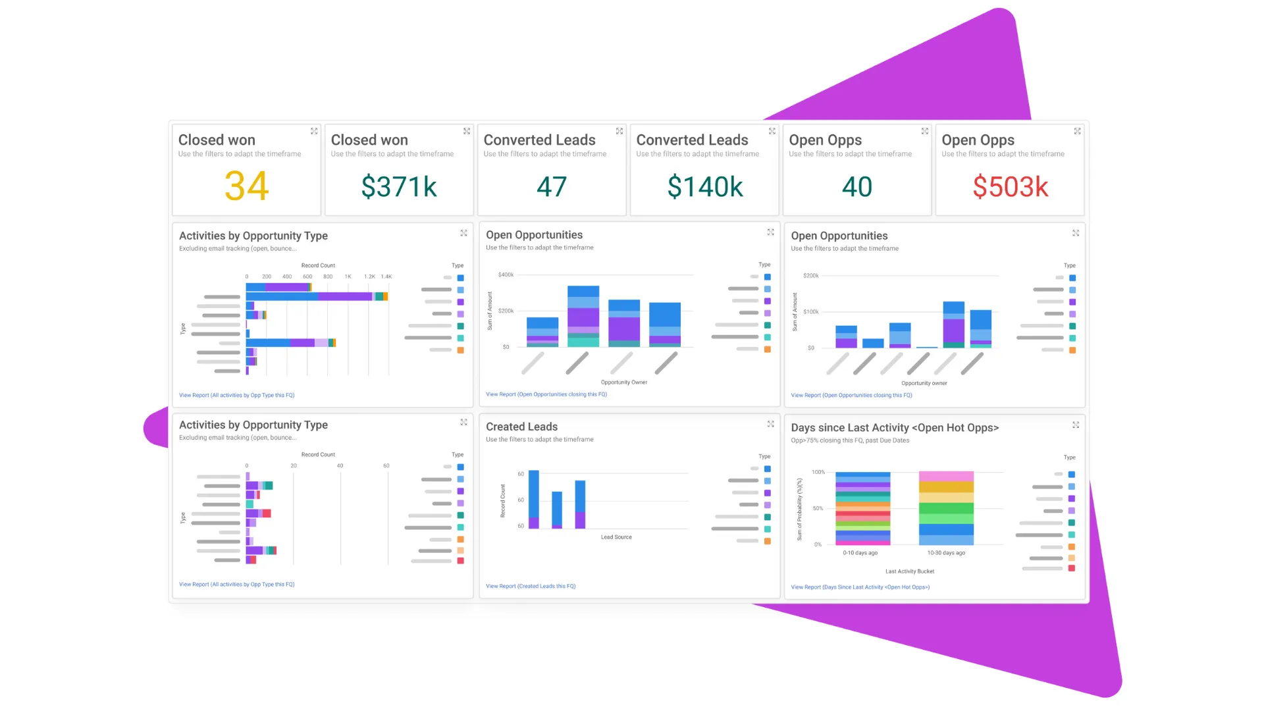Viewport: 1264px width, 711px height.
Task: Expand top Activities by Opportunity Type chart
Action: point(464,233)
